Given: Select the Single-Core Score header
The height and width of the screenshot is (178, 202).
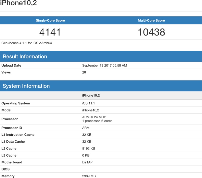Looking at the screenshot, I should [x=50, y=20].
